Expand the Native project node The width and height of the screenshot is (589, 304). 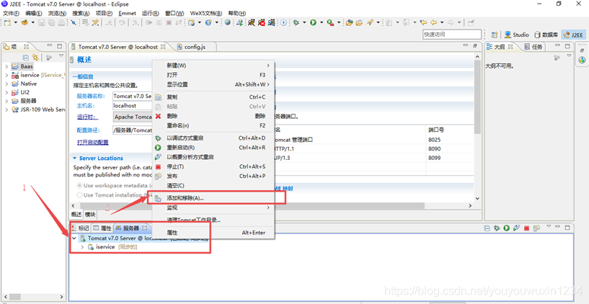[x=6, y=84]
